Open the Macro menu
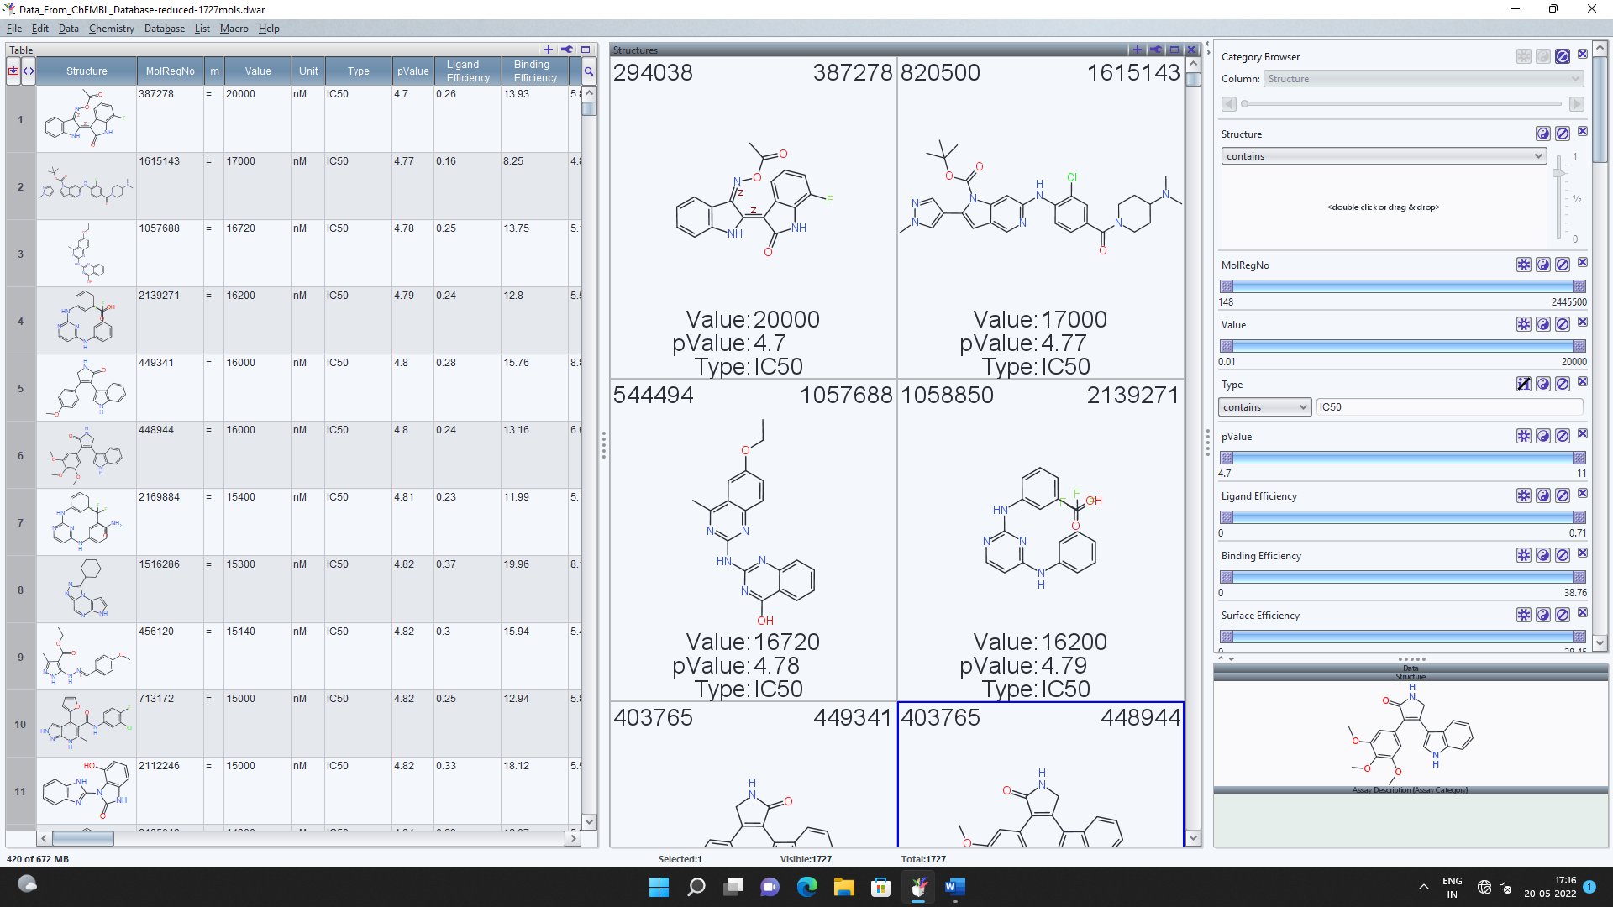1613x907 pixels. pos(234,29)
